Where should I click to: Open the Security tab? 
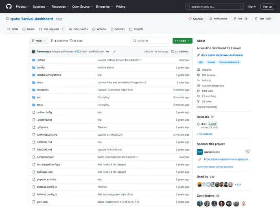(x=118, y=29)
